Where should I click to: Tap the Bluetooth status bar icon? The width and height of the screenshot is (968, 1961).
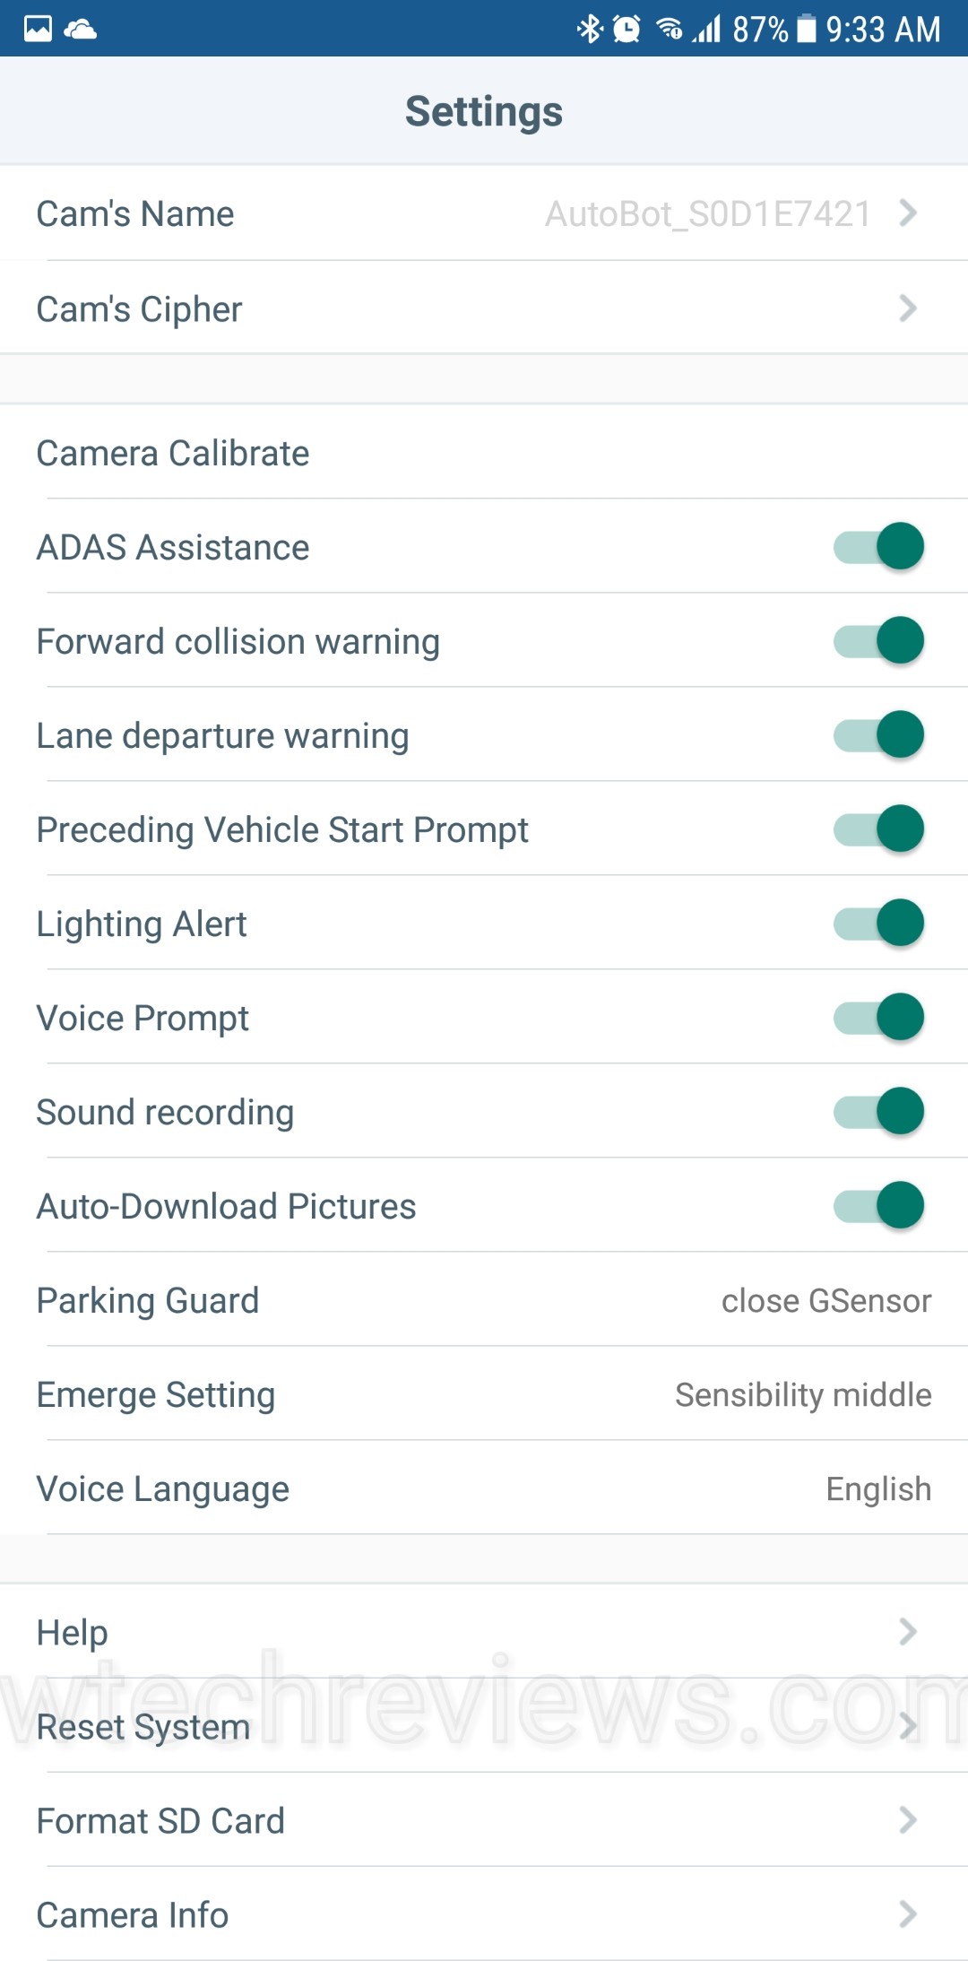[589, 29]
